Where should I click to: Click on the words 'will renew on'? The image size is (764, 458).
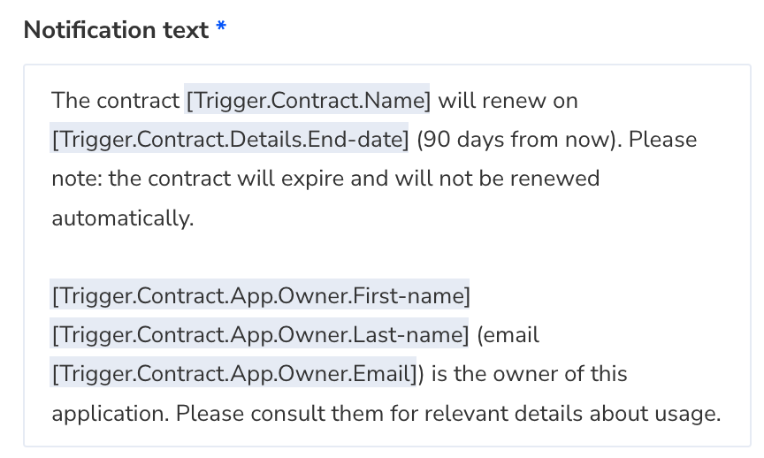click(x=508, y=101)
